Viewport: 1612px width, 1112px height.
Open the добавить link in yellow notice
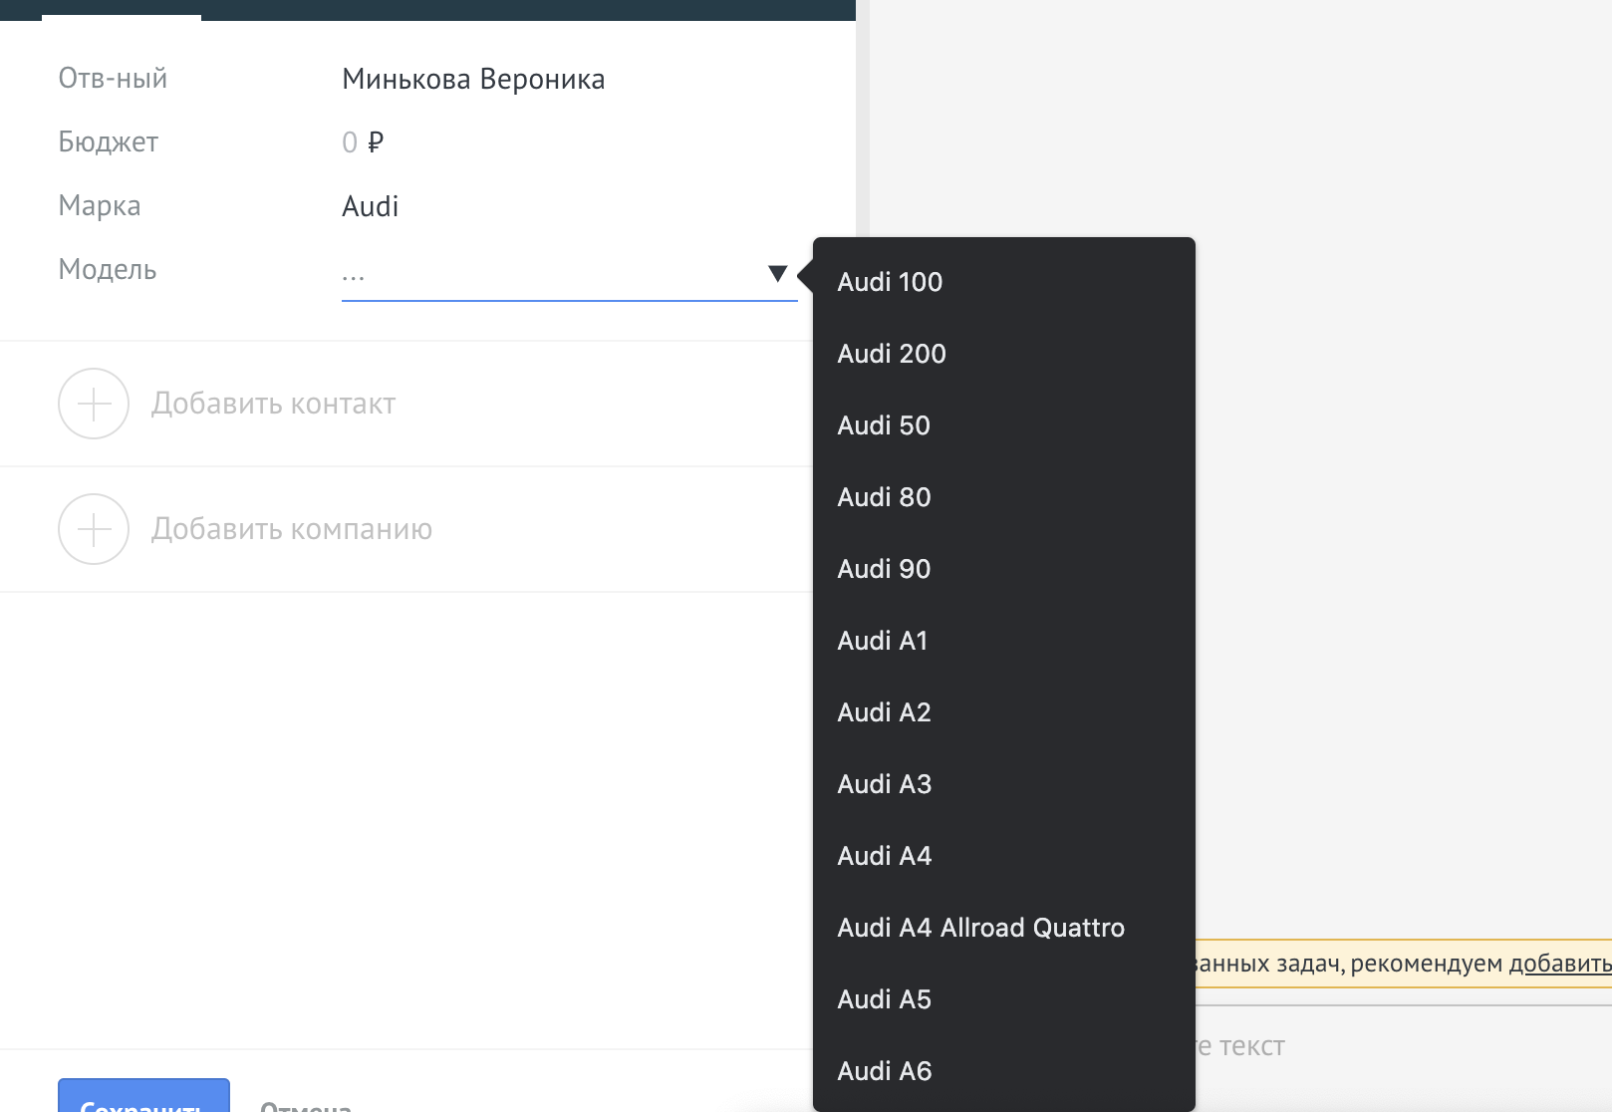pyautogui.click(x=1559, y=964)
